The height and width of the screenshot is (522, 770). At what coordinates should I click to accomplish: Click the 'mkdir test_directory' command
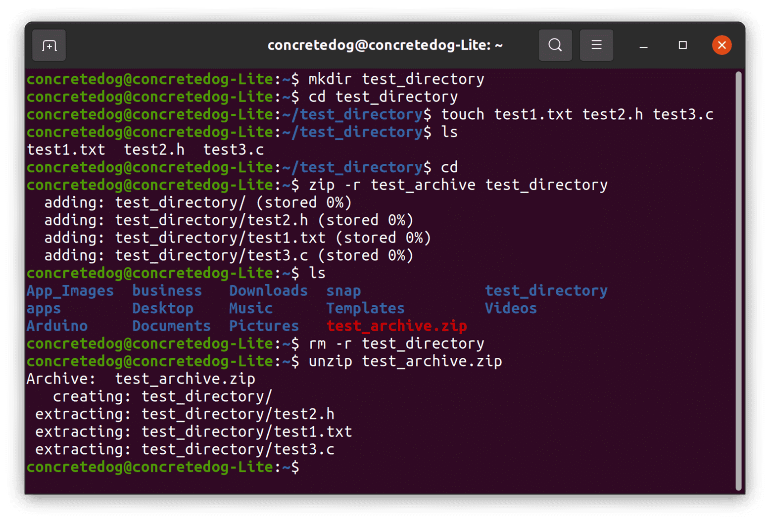coord(396,79)
